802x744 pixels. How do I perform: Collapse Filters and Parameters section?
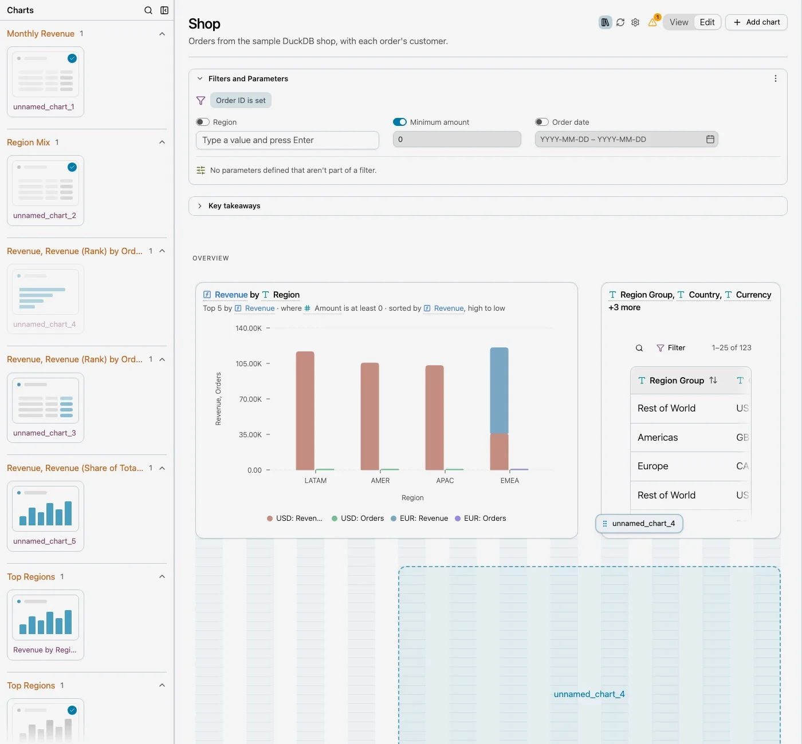(x=199, y=79)
